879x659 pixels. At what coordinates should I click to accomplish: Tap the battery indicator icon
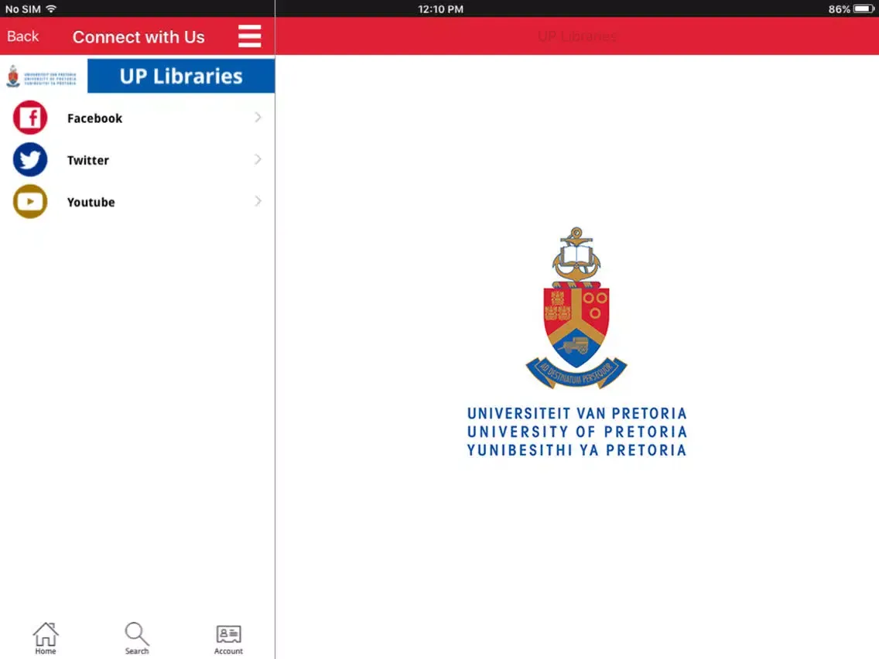[x=864, y=9]
